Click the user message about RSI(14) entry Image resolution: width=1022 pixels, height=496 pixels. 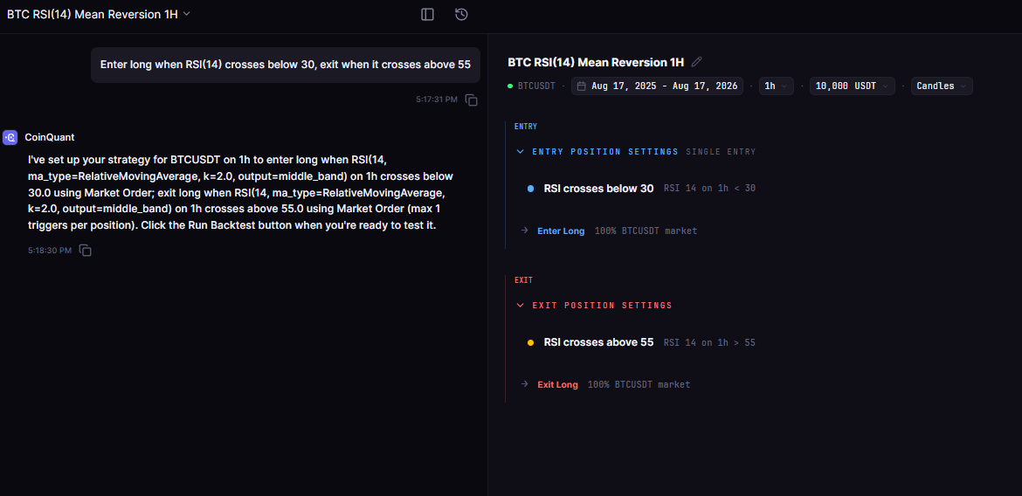(286, 65)
